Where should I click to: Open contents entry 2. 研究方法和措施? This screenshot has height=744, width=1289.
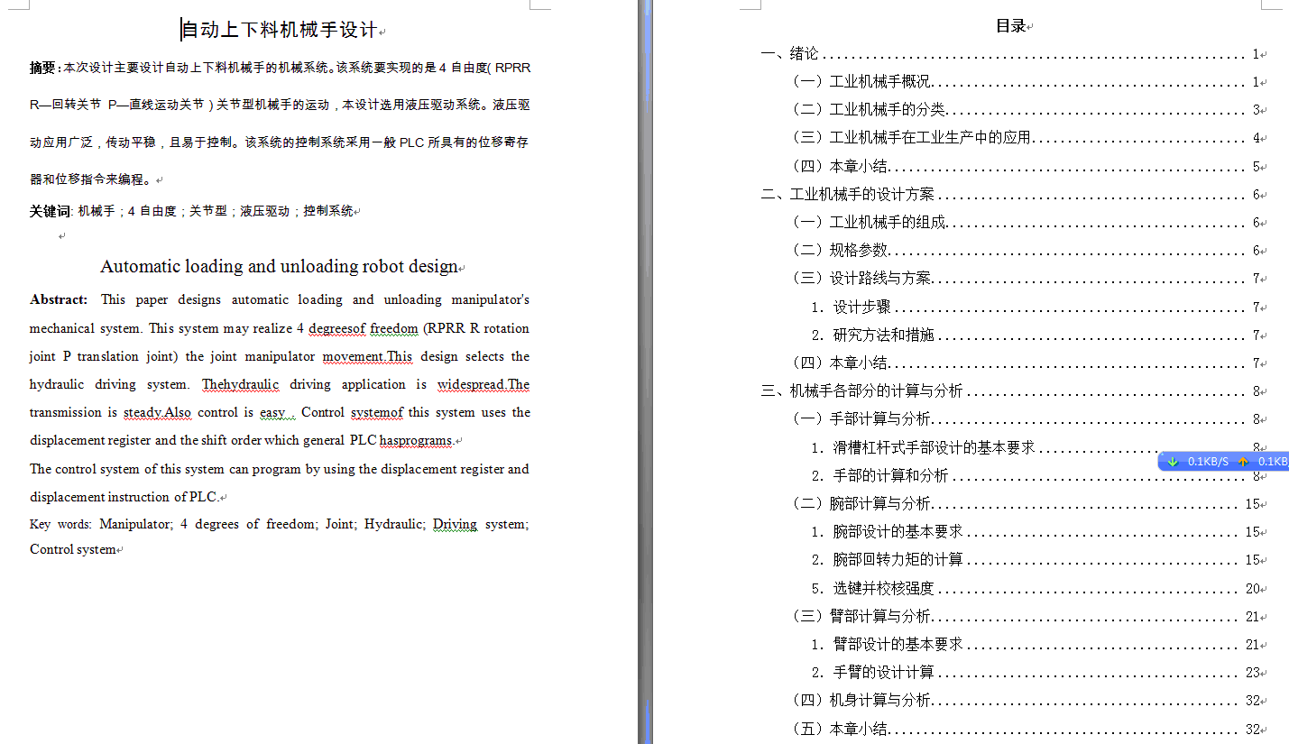(1036, 335)
